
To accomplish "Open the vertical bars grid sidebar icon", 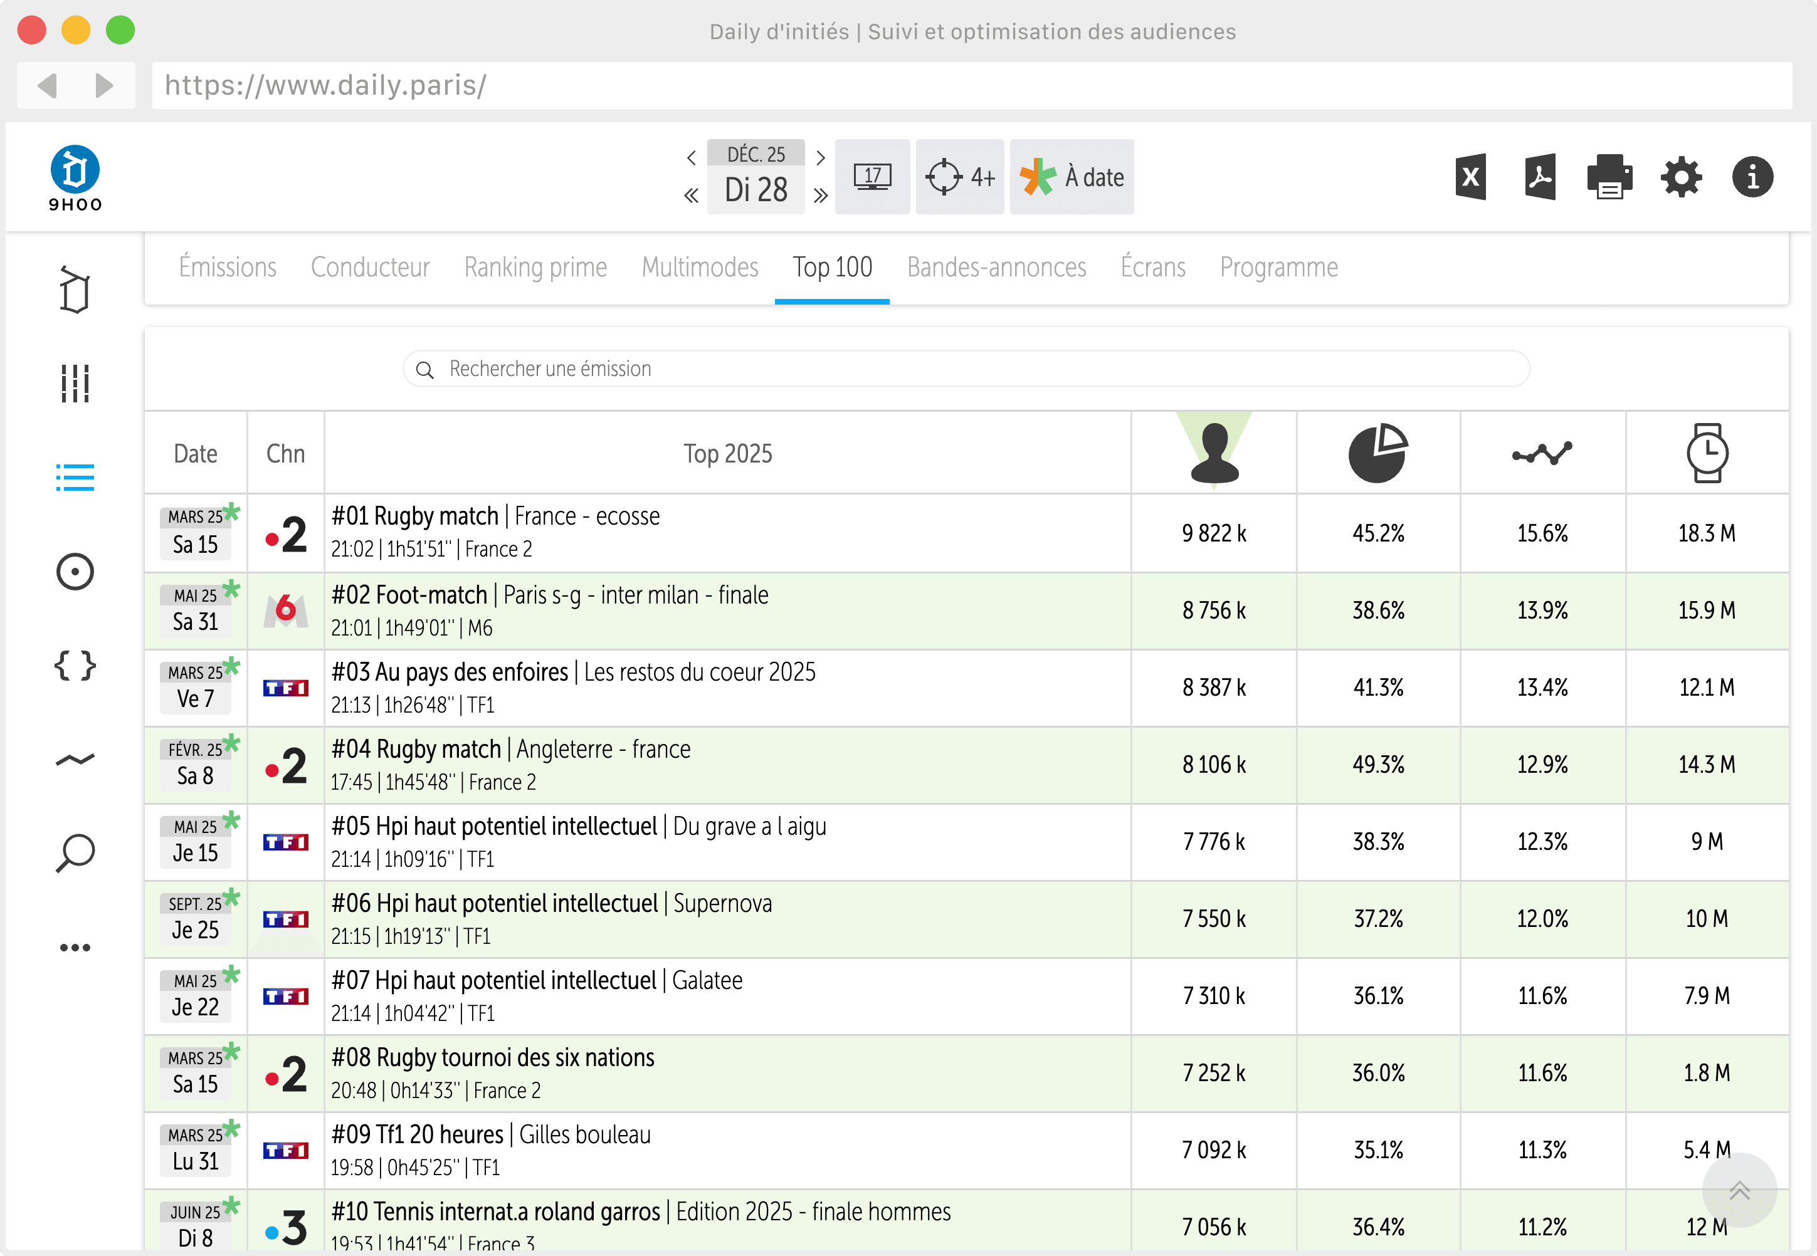I will point(76,383).
